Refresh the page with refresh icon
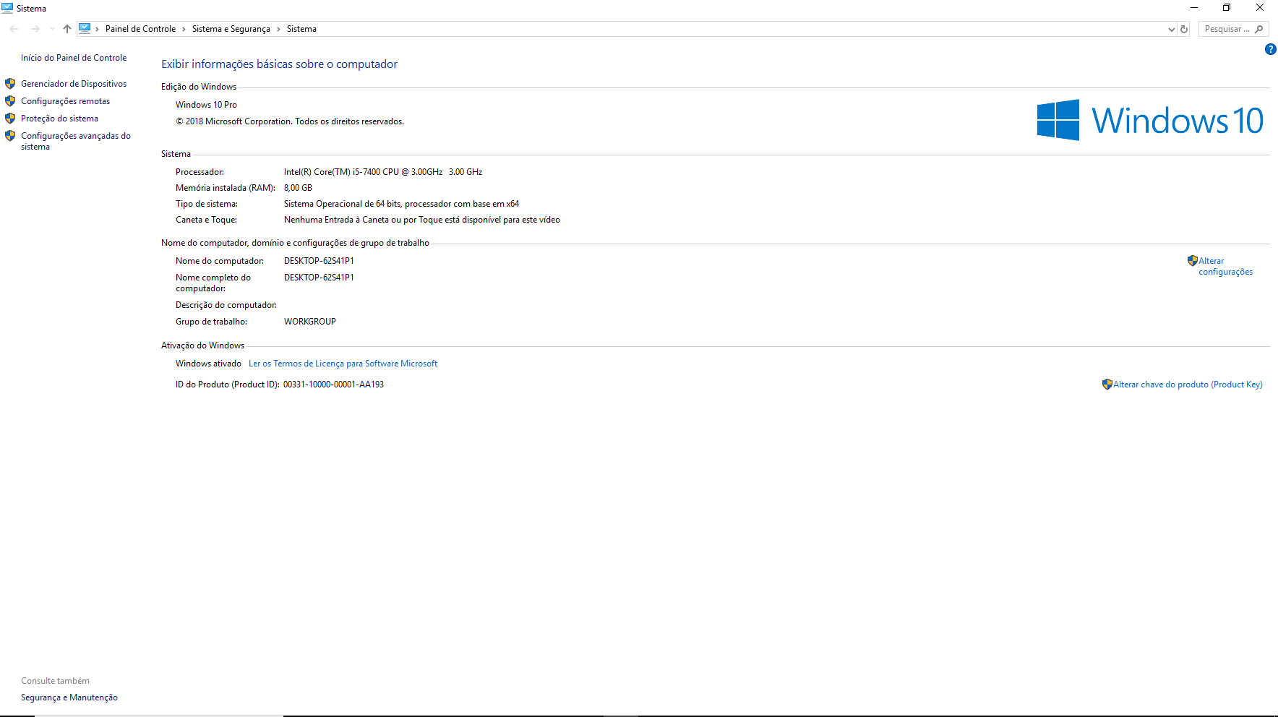 point(1184,30)
